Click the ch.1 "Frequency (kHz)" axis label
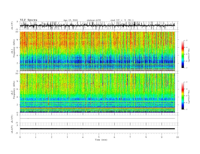The height and width of the screenshot is (154, 200). pyautogui.click(x=14, y=48)
